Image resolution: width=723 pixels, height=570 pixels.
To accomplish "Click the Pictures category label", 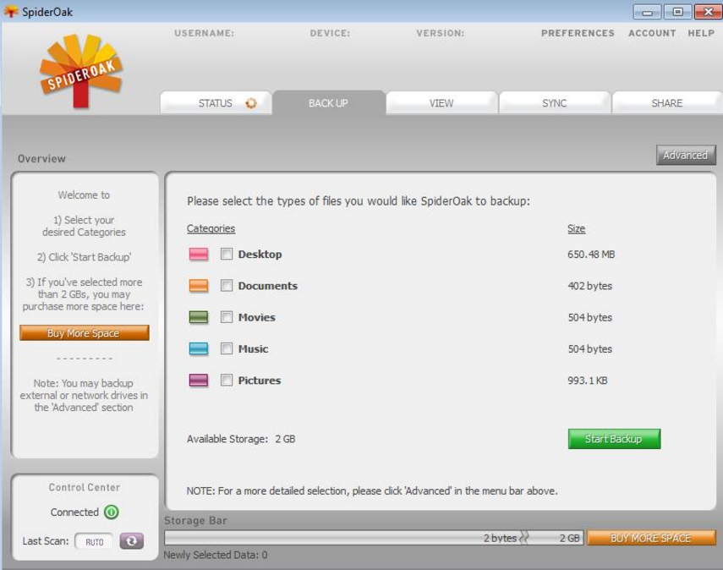I will 260,381.
